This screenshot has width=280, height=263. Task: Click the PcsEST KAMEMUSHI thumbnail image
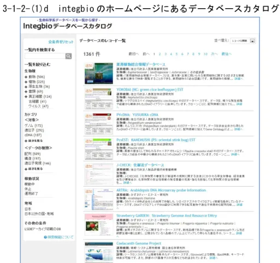(x=99, y=149)
